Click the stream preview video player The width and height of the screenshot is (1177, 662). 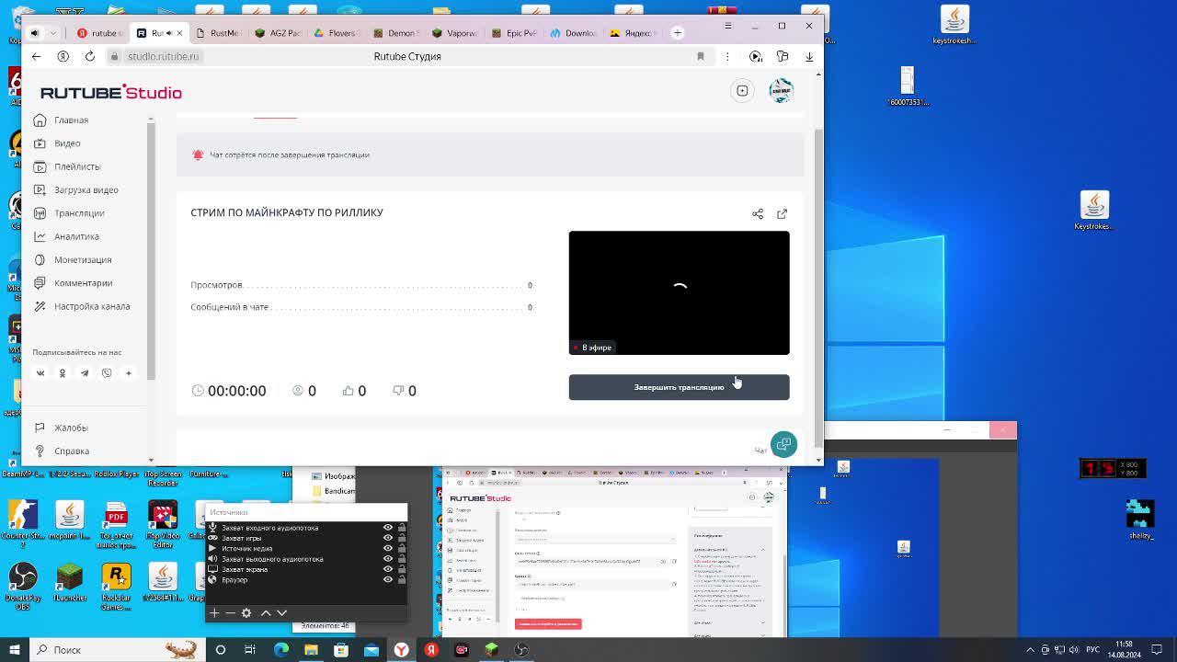pyautogui.click(x=679, y=292)
